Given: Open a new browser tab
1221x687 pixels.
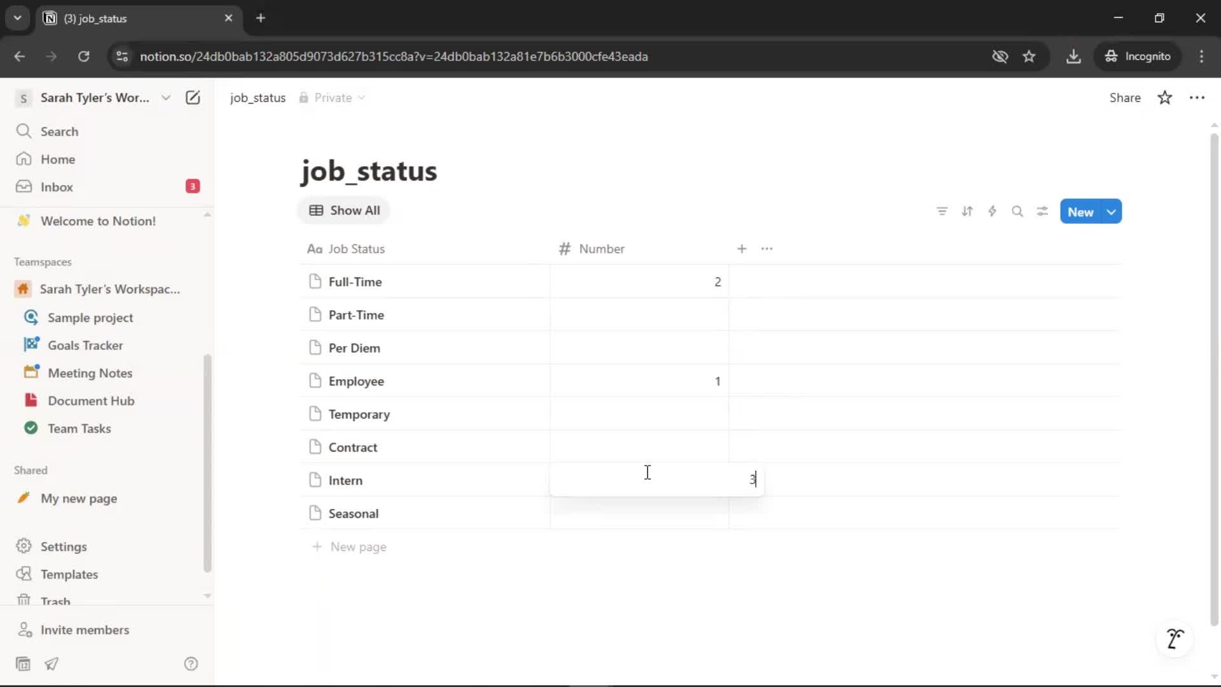Looking at the screenshot, I should 260,18.
